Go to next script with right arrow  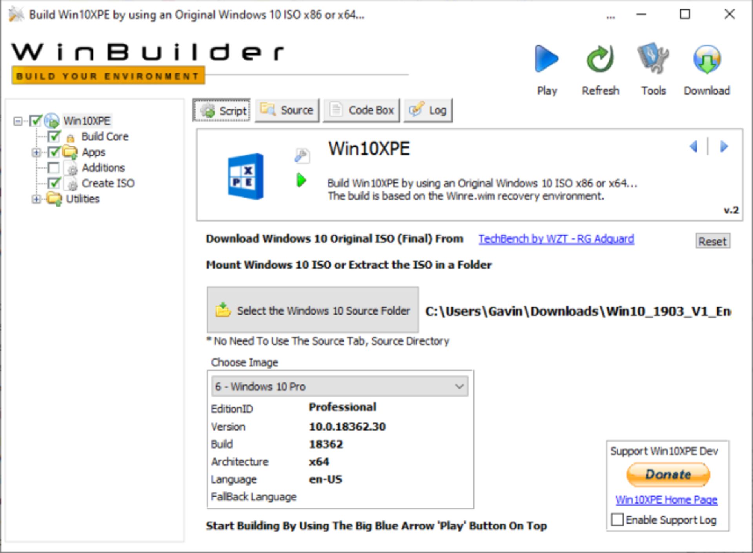(724, 147)
